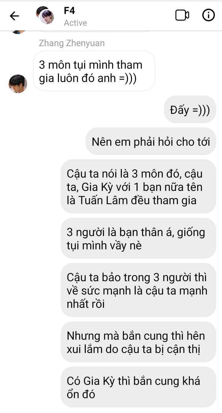Open chat info circle icon
The width and height of the screenshot is (222, 413).
(208, 15)
